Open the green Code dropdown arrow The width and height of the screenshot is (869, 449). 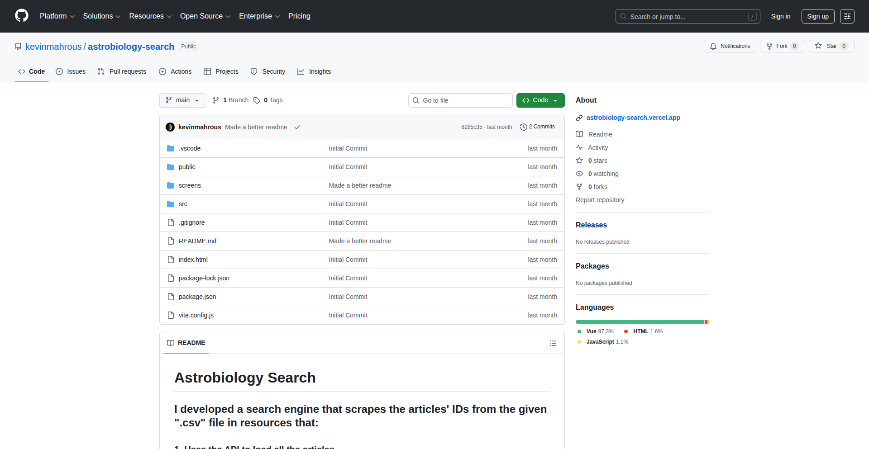coord(555,100)
